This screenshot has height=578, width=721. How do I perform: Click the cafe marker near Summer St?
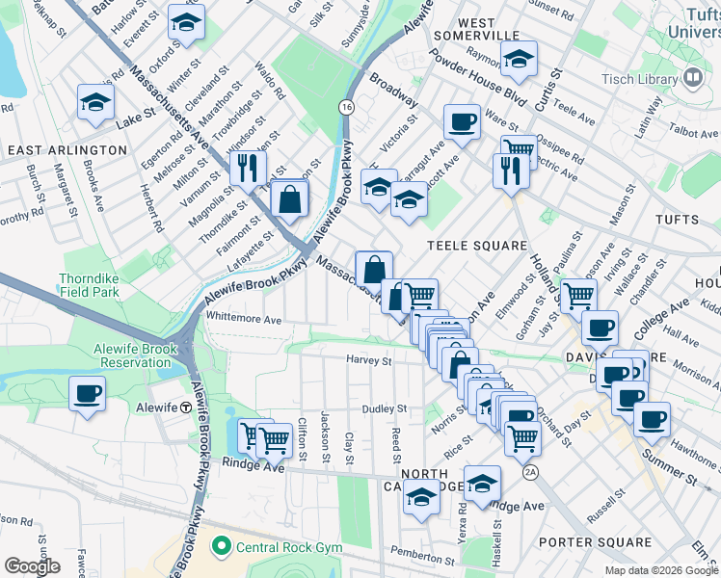[652, 423]
